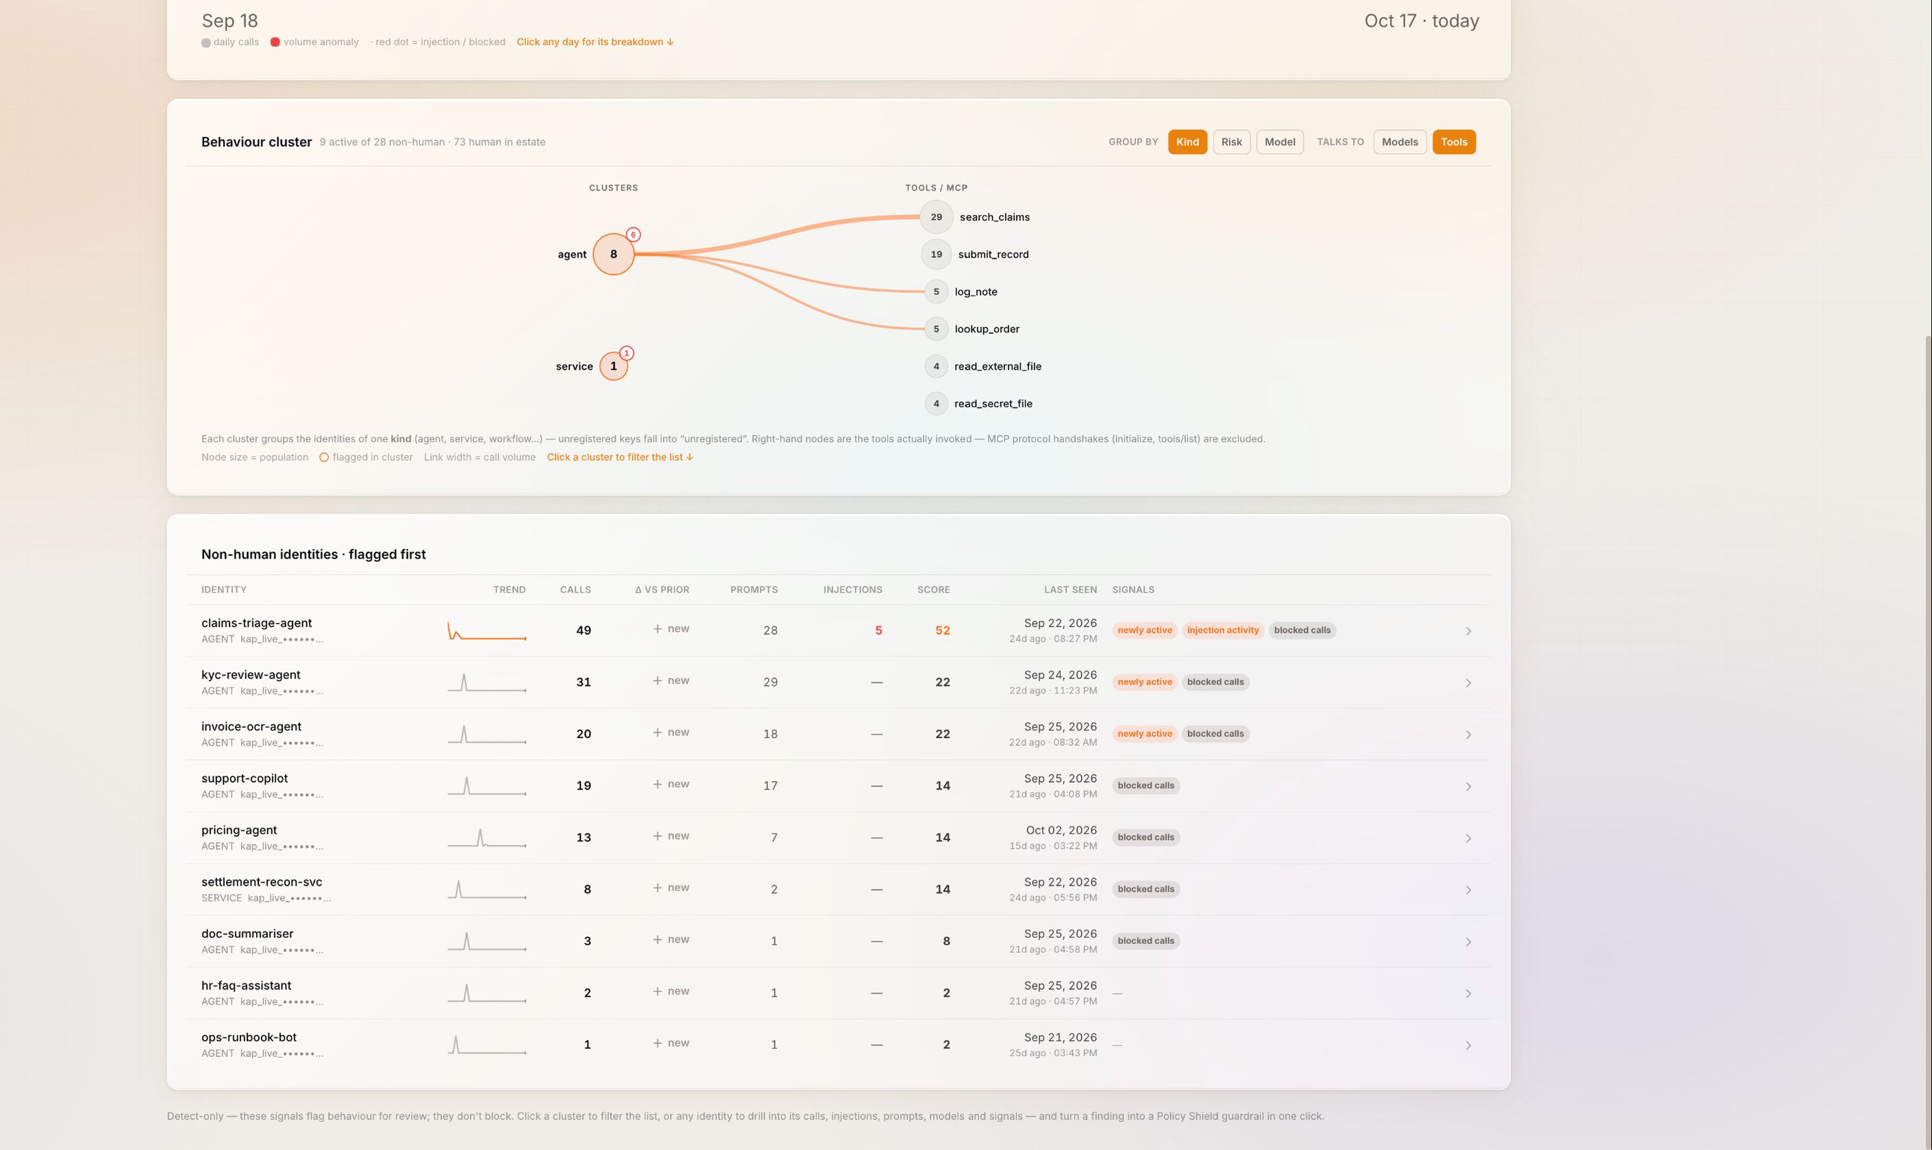Click the page vertical scrollbar
The image size is (1932, 1150).
pos(1927,743)
